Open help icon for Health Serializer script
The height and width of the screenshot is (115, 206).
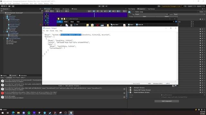(x=200, y=92)
